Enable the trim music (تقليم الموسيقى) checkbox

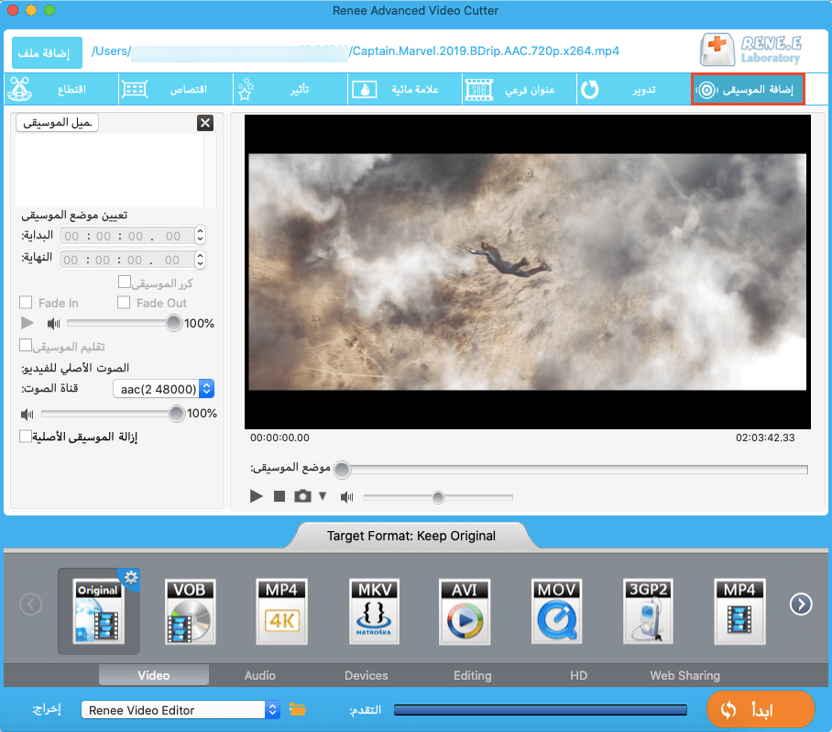(26, 345)
